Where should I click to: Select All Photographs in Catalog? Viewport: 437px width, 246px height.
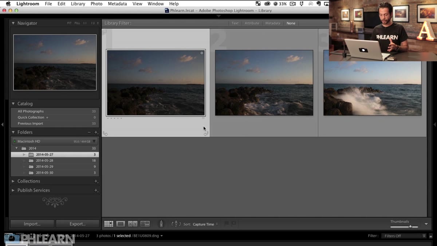(55, 111)
